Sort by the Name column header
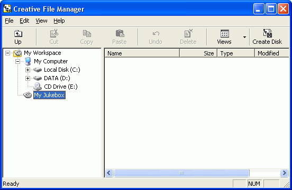Viewport: 292px width, 190px height. 142,53
